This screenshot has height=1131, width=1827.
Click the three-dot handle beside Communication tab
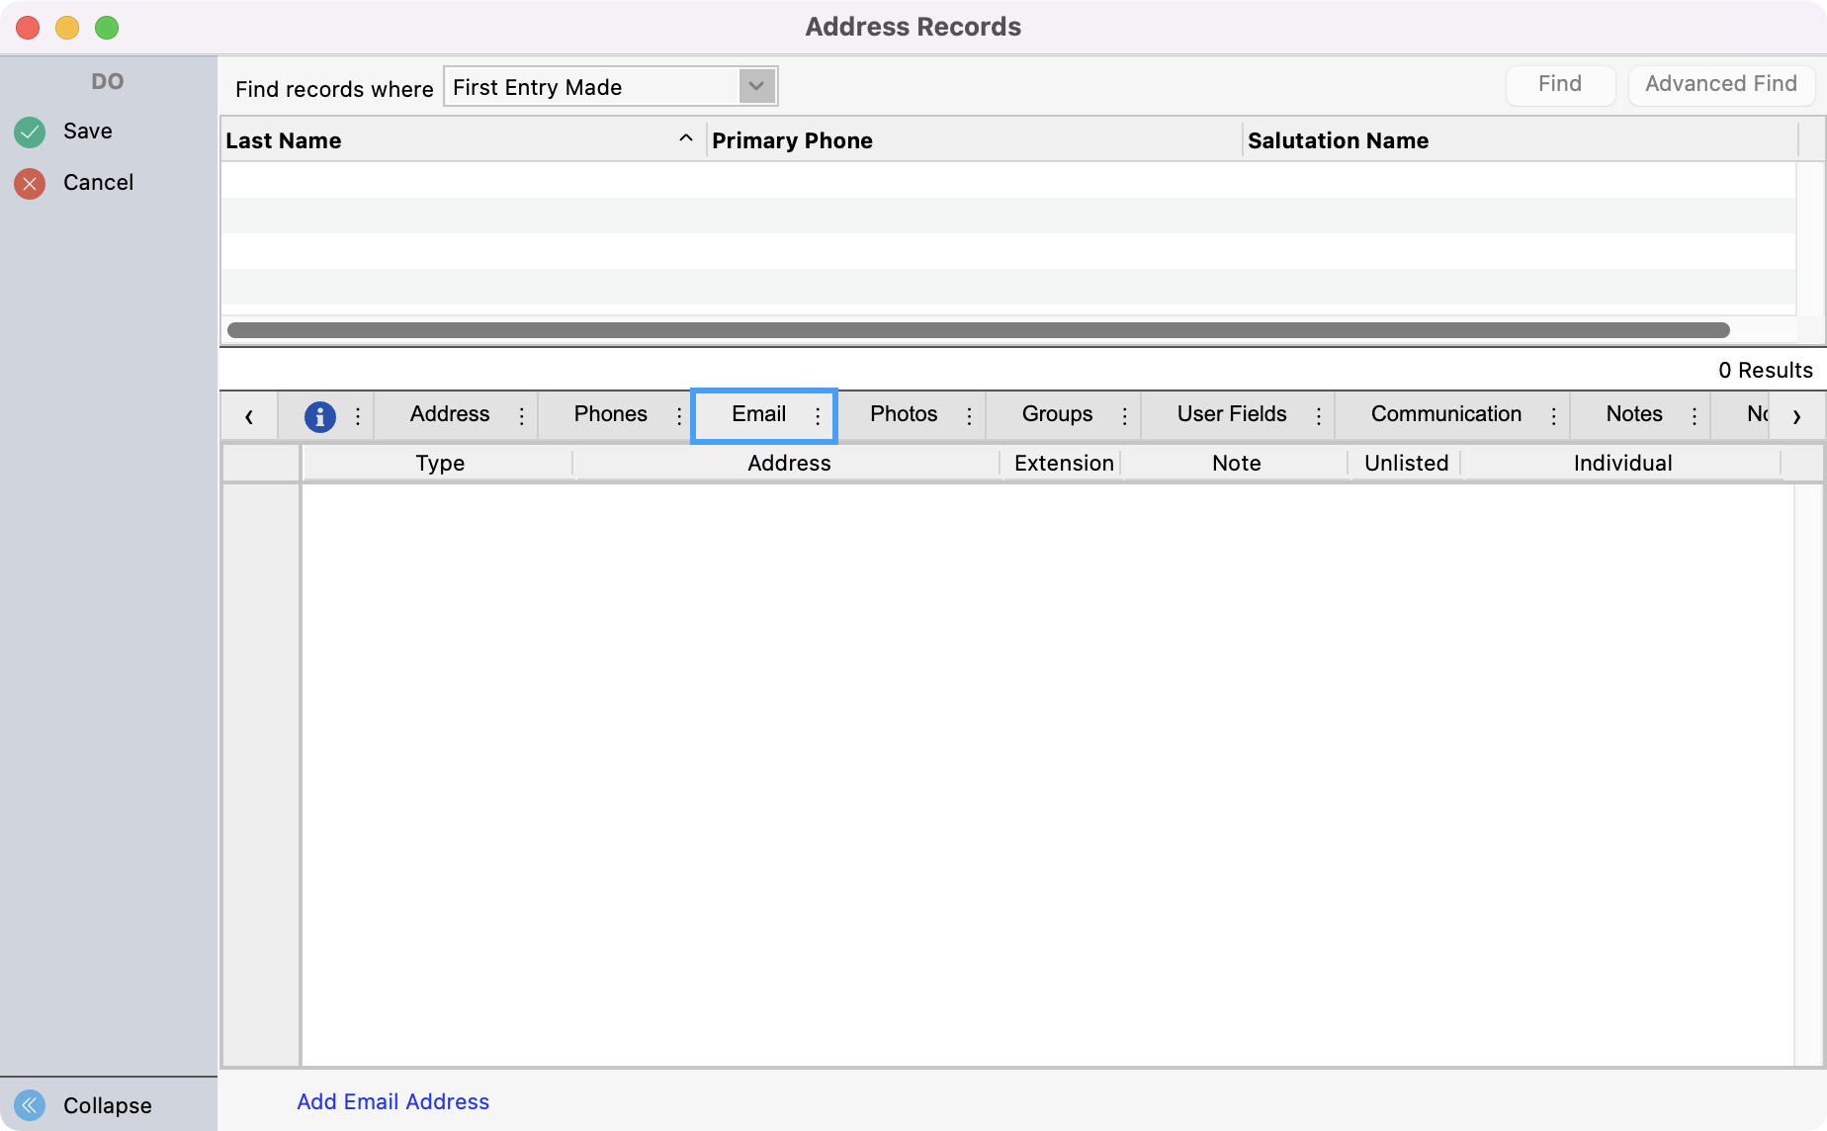(x=1553, y=416)
